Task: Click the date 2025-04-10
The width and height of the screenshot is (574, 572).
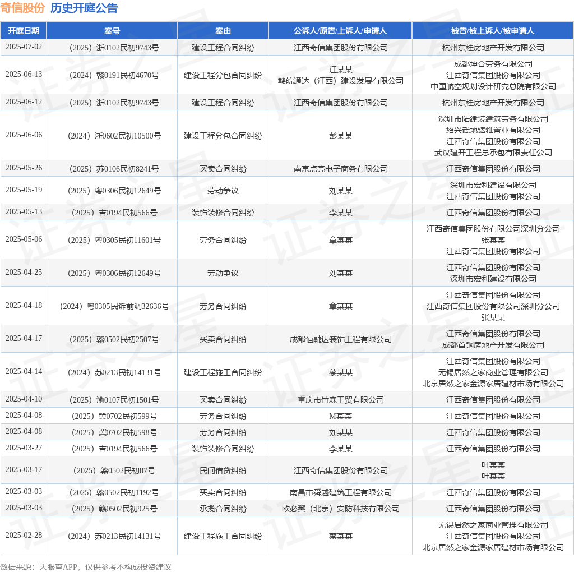Action: click(24, 399)
